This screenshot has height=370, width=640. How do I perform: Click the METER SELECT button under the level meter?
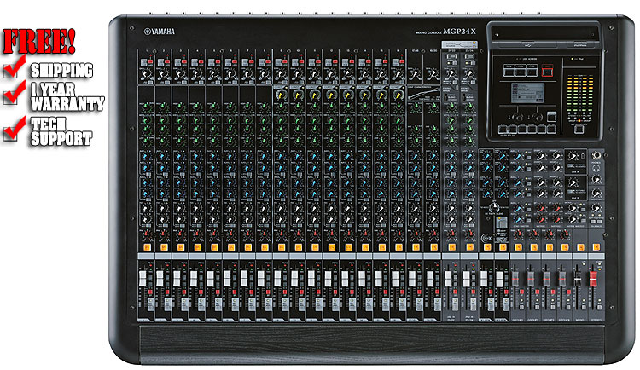coord(579,130)
